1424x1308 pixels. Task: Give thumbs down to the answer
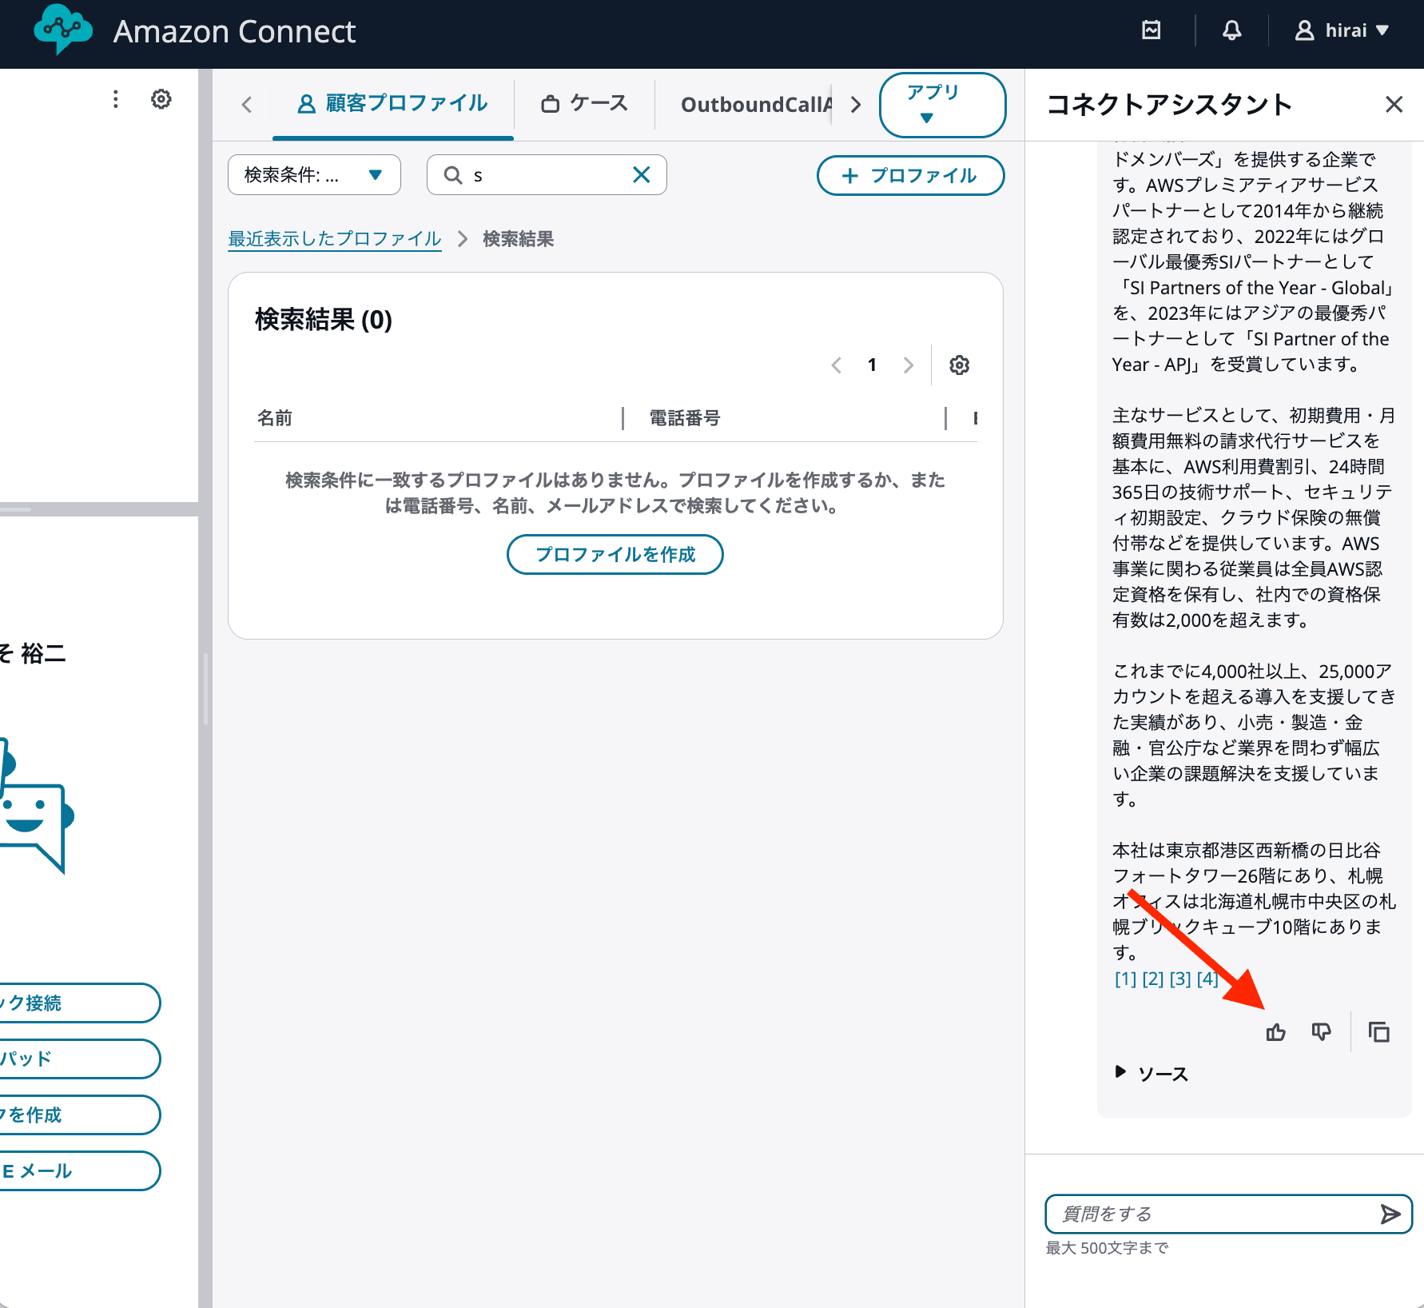(x=1322, y=1032)
